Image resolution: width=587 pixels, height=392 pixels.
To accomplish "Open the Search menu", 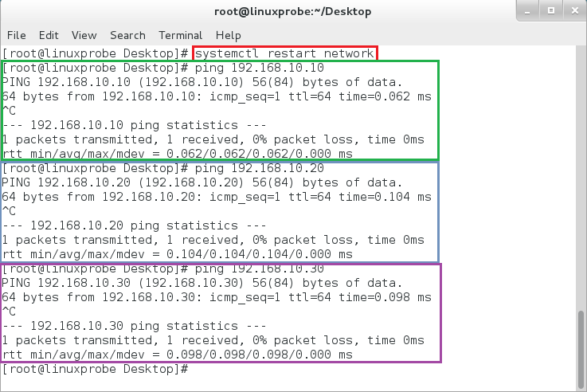I will (127, 35).
